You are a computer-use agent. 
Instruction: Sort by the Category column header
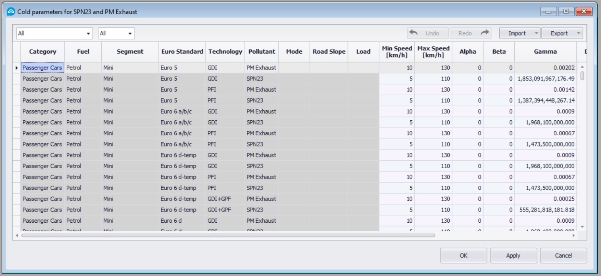[x=43, y=52]
